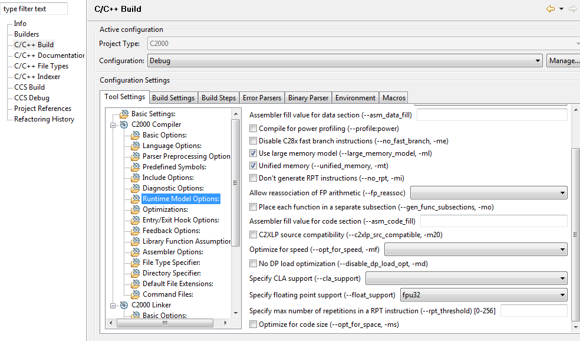Open the Project Type C2000 dropdown
Screen dimensions: 580x341
(364, 44)
